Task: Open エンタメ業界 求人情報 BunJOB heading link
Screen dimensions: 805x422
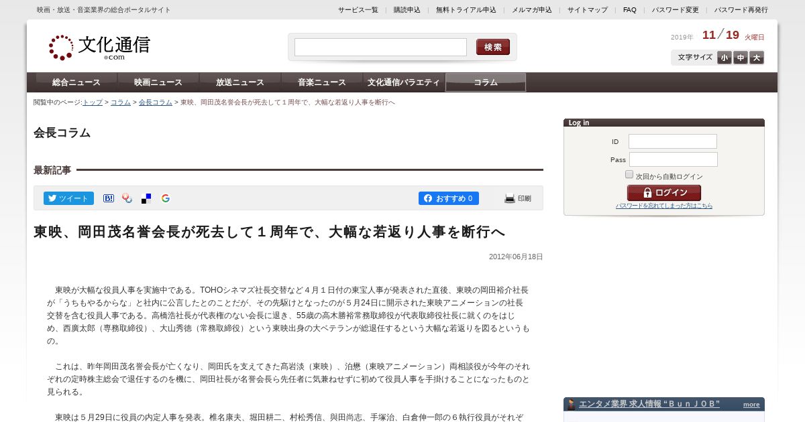Action: point(649,404)
